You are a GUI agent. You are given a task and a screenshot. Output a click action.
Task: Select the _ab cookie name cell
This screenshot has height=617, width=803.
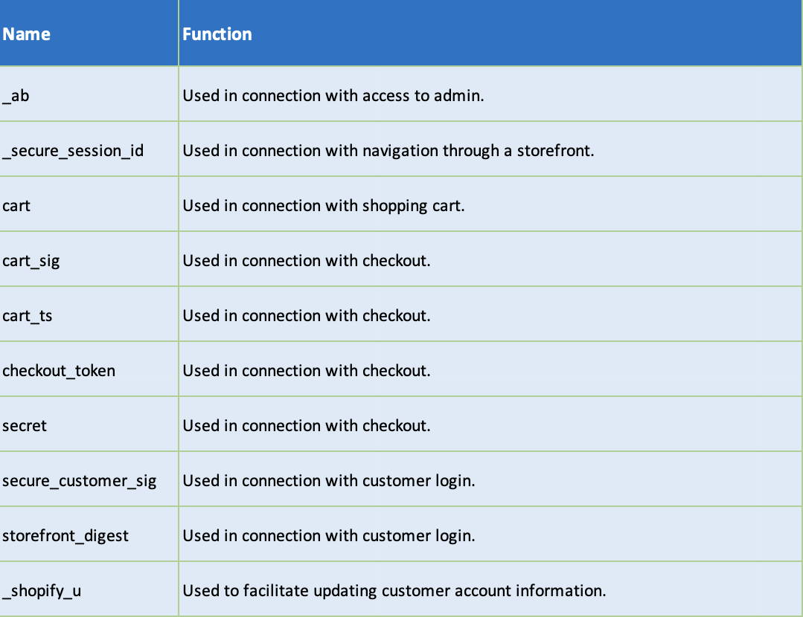(16, 96)
